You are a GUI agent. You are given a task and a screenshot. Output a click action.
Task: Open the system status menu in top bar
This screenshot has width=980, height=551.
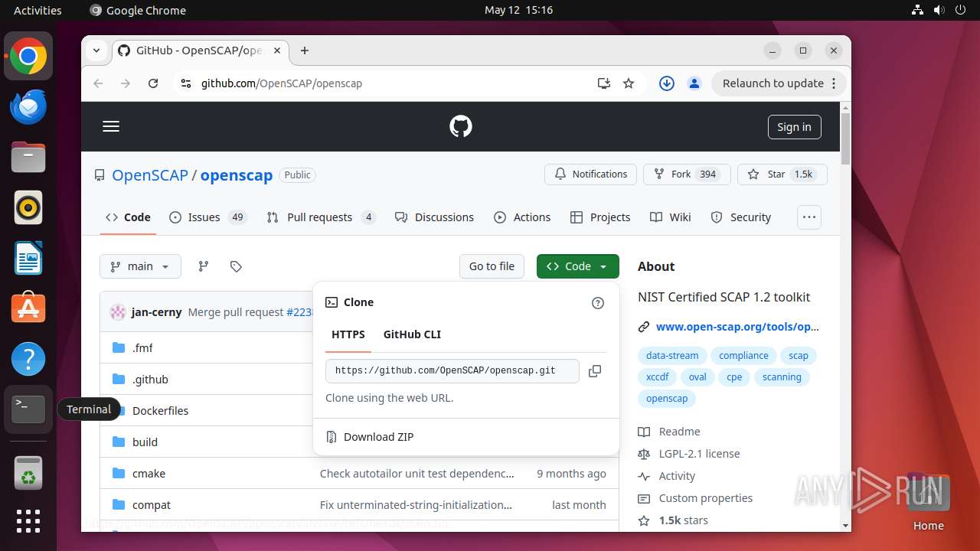coord(939,10)
